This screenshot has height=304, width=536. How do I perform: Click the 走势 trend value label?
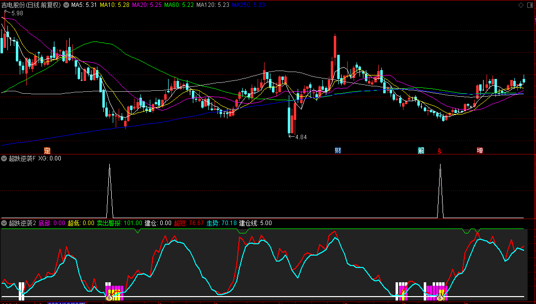[x=222, y=223]
